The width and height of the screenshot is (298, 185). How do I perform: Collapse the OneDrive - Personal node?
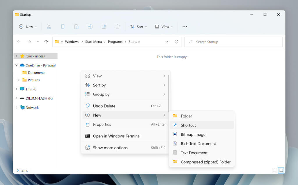(x=17, y=65)
